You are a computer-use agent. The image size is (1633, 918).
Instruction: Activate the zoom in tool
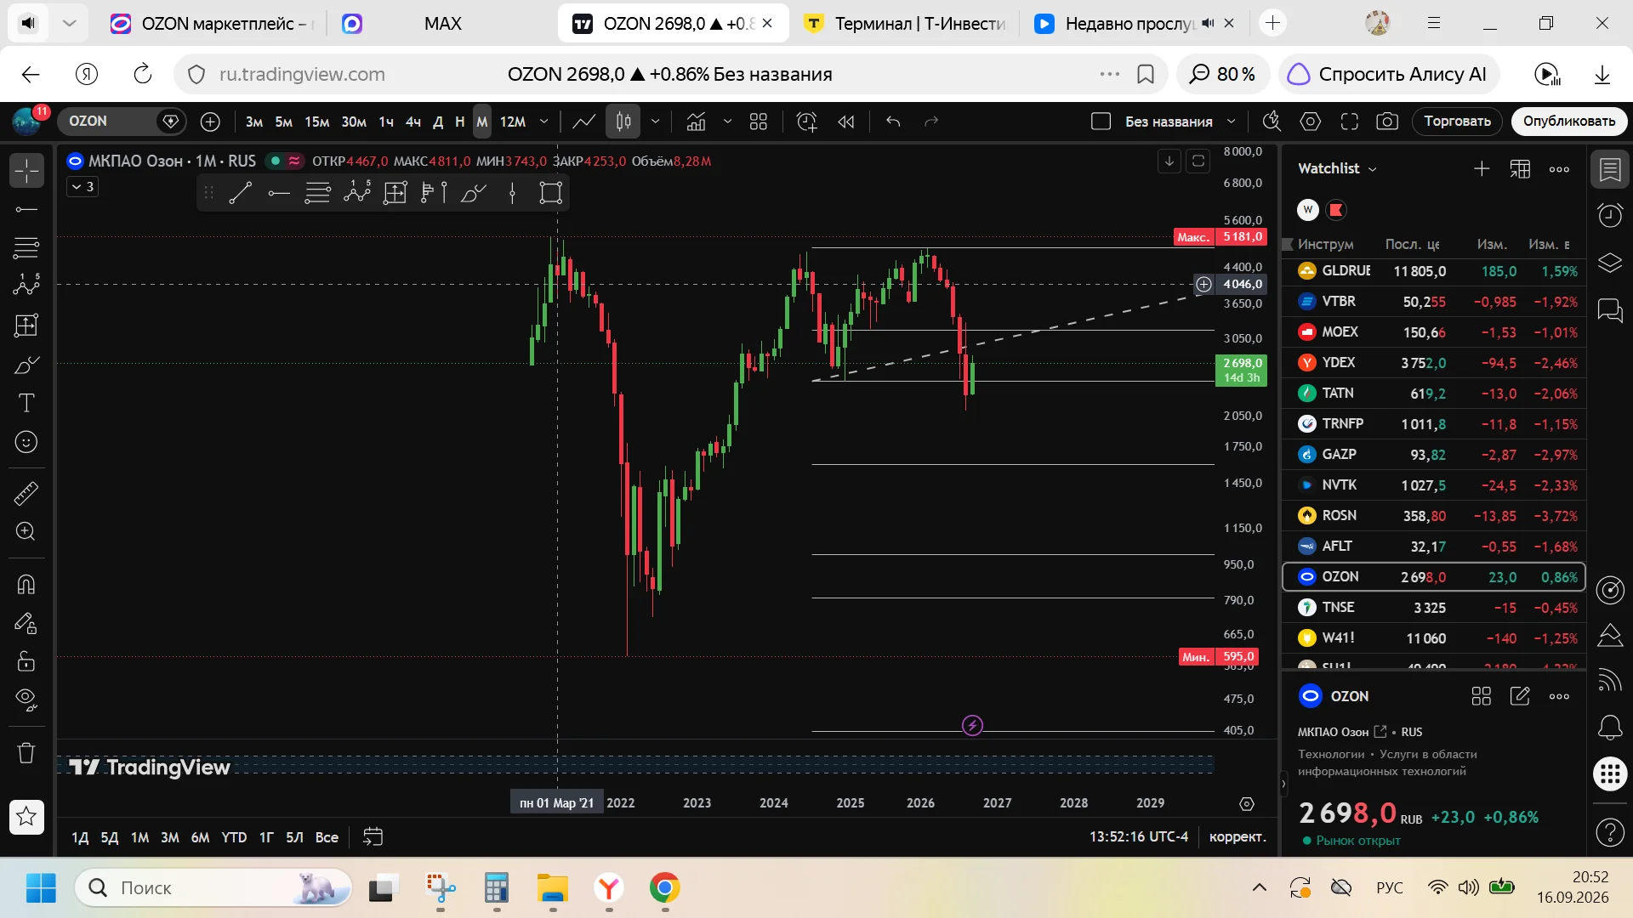coord(26,532)
